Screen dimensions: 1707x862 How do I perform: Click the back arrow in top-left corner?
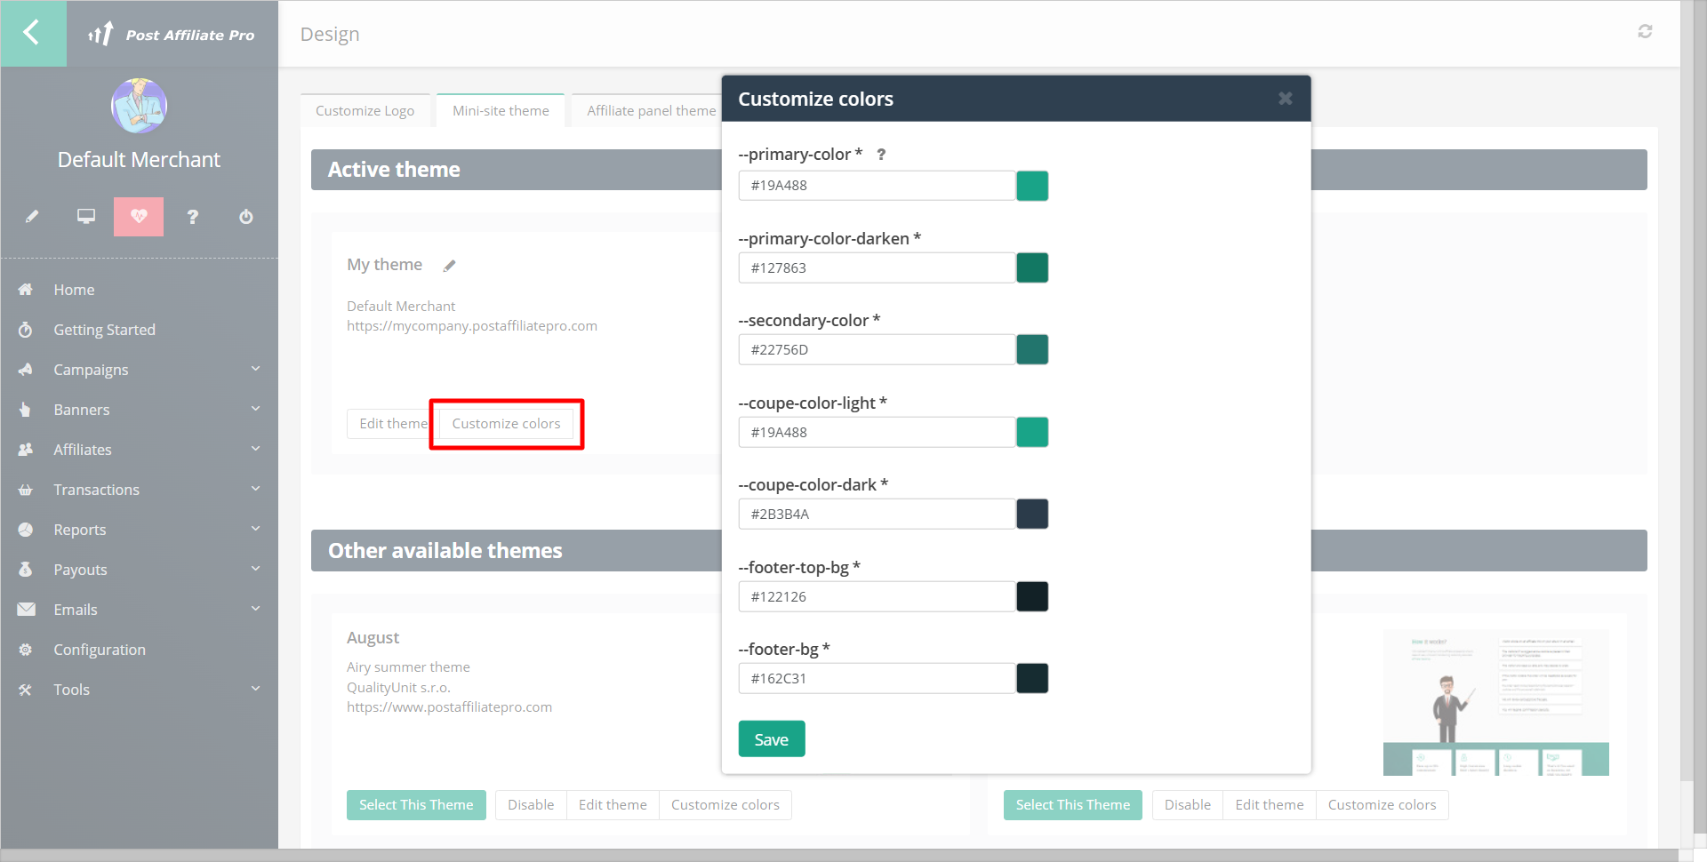point(32,33)
